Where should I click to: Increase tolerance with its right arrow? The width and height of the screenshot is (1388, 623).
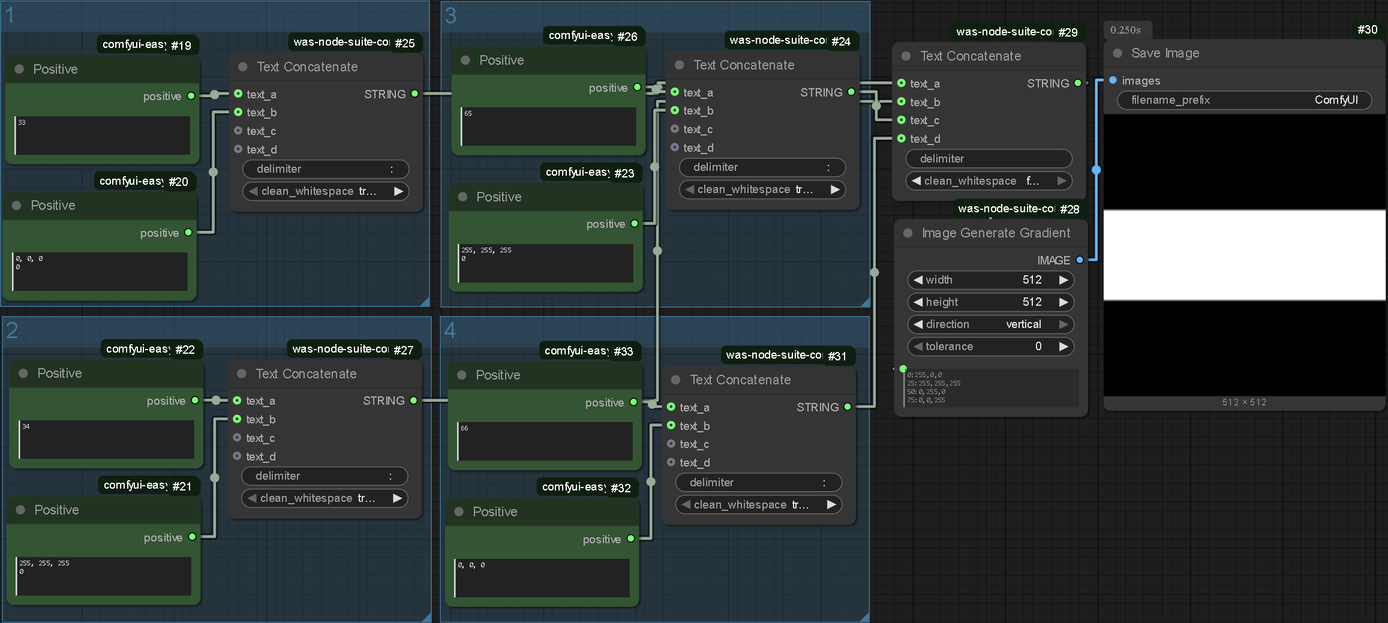[x=1063, y=347]
